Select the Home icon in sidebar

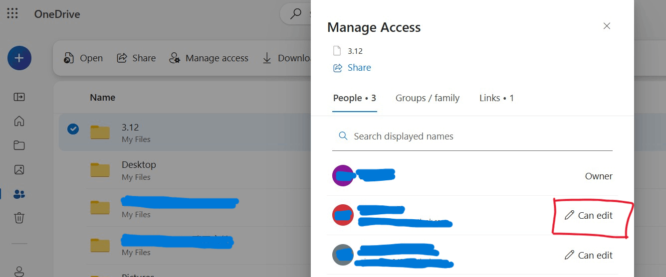[19, 121]
